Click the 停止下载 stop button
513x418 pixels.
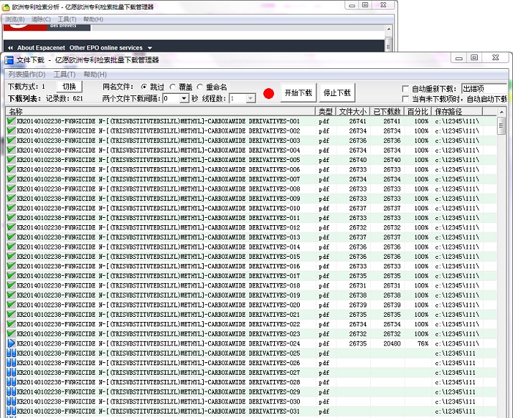pos(337,93)
